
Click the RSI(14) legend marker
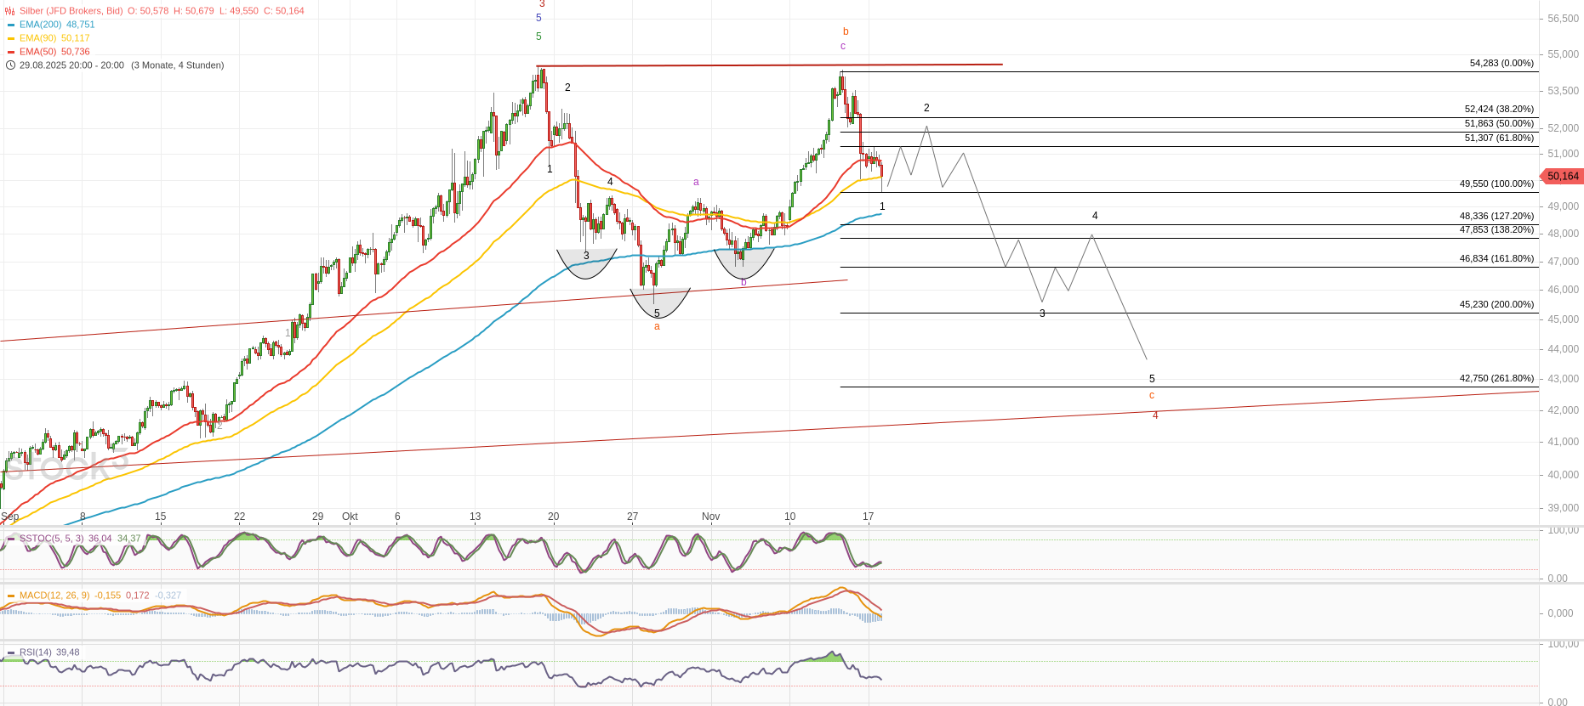pos(11,652)
